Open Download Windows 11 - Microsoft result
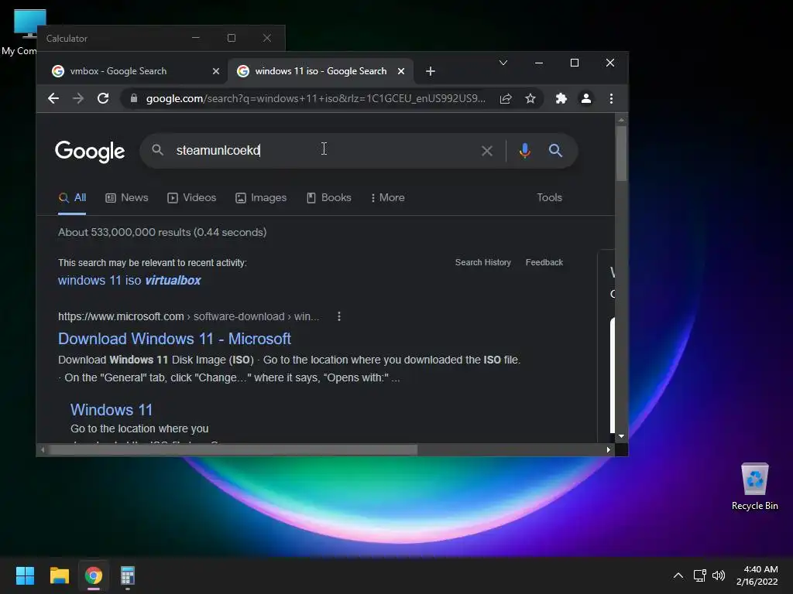This screenshot has height=594, width=793. tap(174, 339)
